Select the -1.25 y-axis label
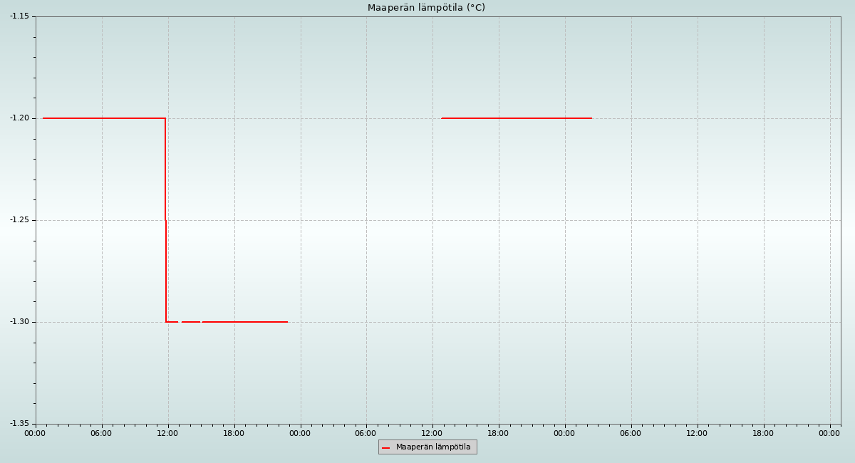This screenshot has height=463, width=855. click(x=19, y=220)
